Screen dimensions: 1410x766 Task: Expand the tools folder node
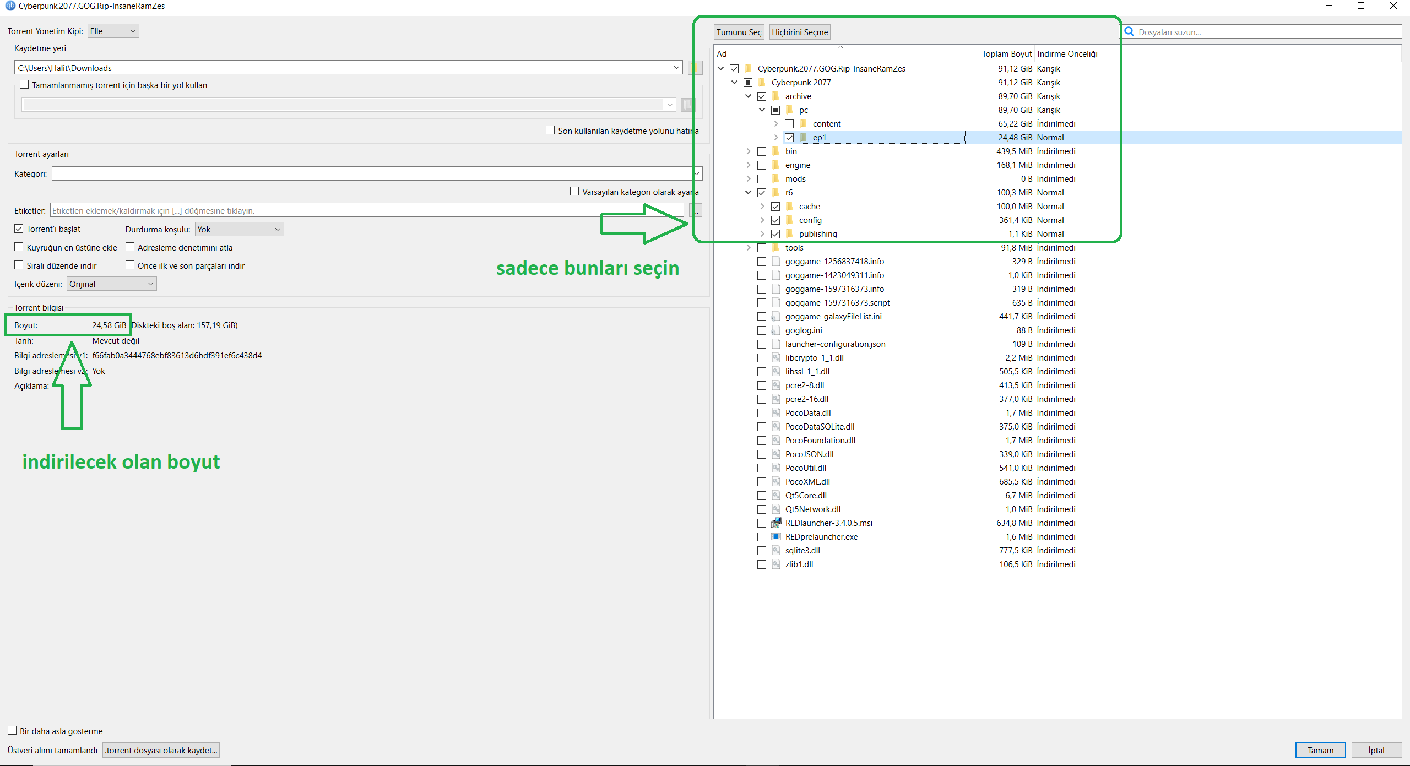(748, 247)
